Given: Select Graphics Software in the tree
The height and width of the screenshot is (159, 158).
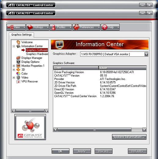Looking at the screenshot, I should 37,50.
